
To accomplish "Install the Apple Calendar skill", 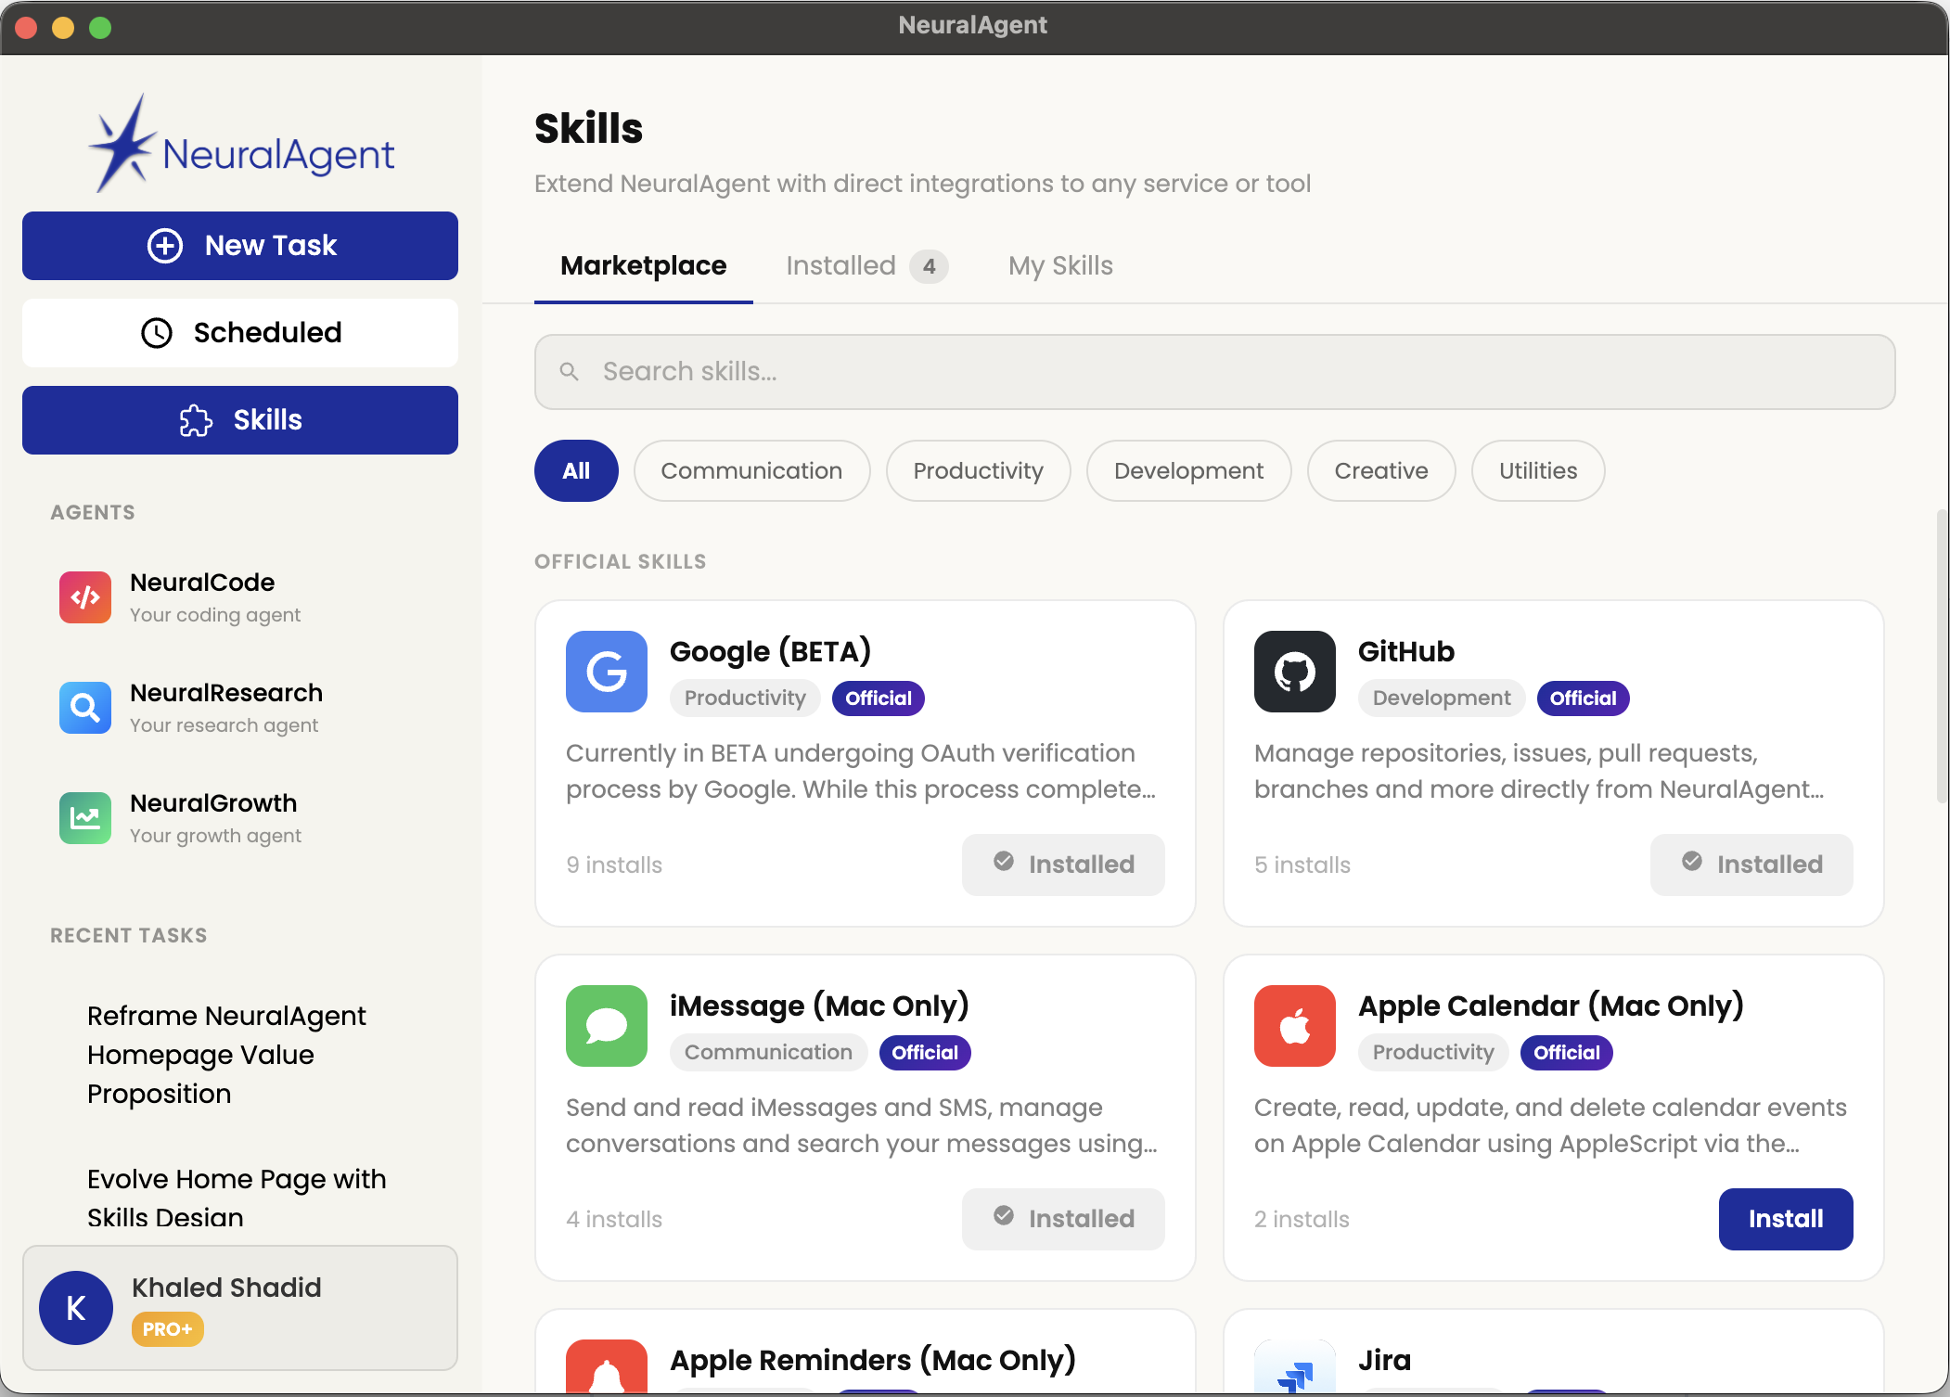I will point(1785,1219).
